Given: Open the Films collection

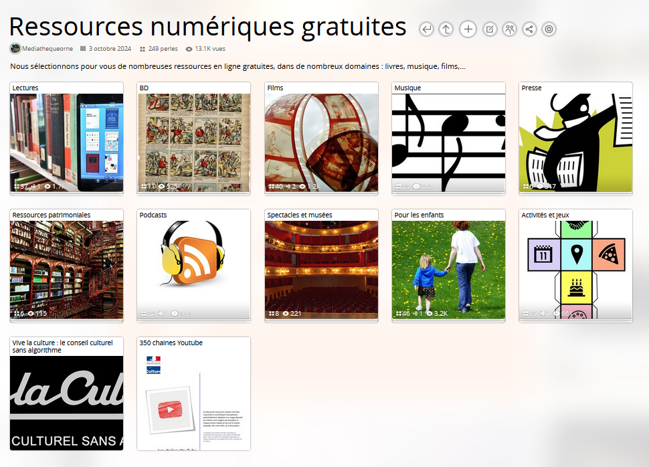Looking at the screenshot, I should (320, 137).
